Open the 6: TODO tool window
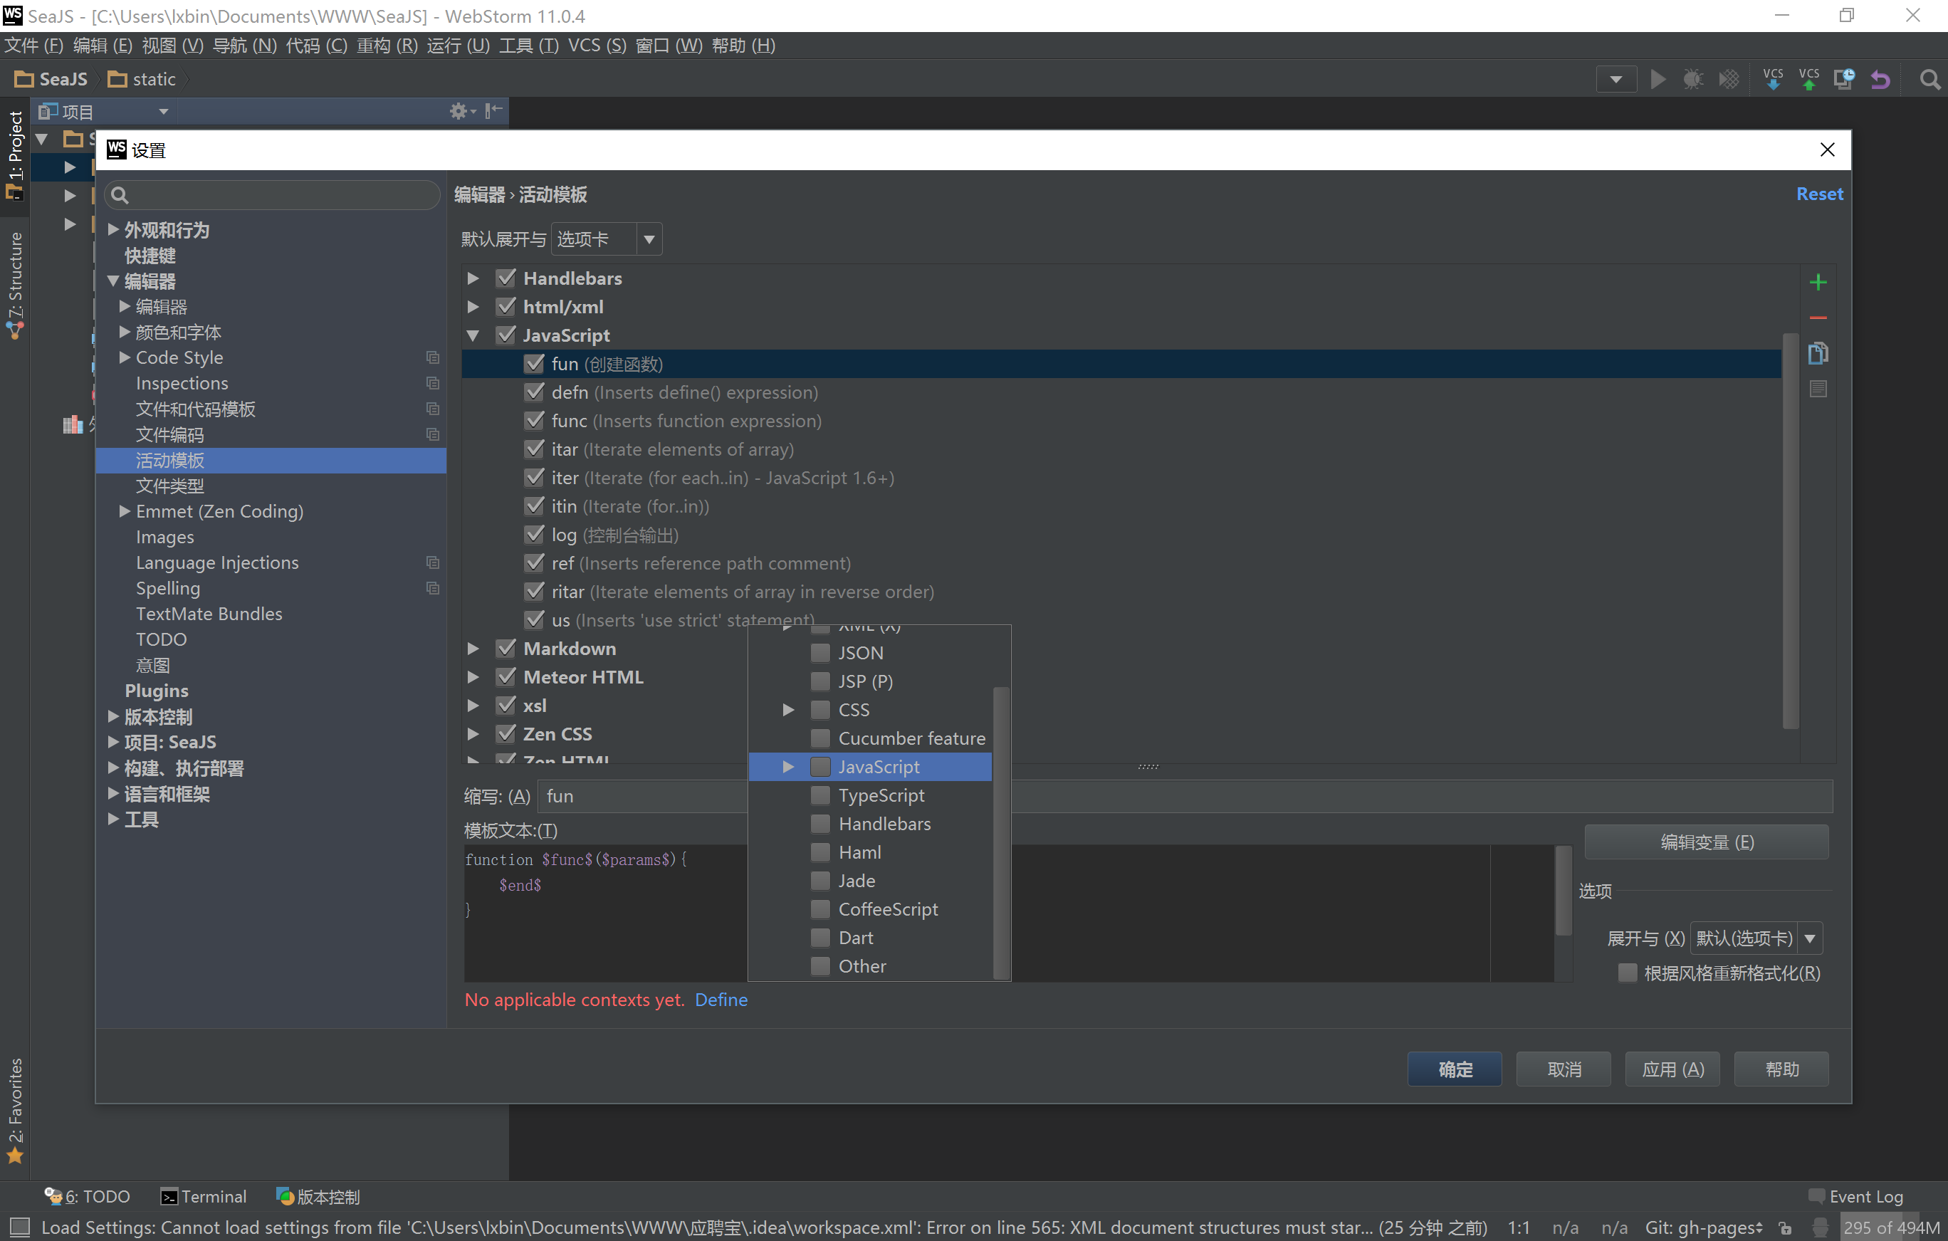 (88, 1197)
